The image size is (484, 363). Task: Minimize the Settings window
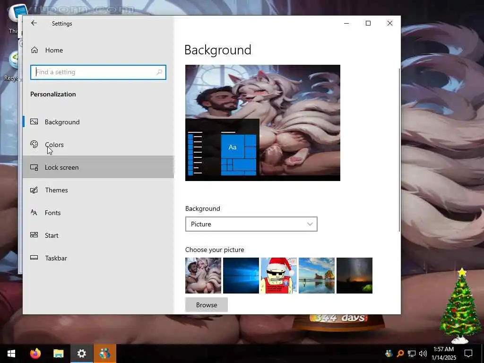[346, 23]
